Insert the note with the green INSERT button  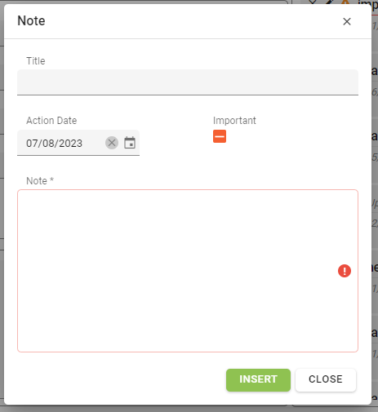(258, 380)
